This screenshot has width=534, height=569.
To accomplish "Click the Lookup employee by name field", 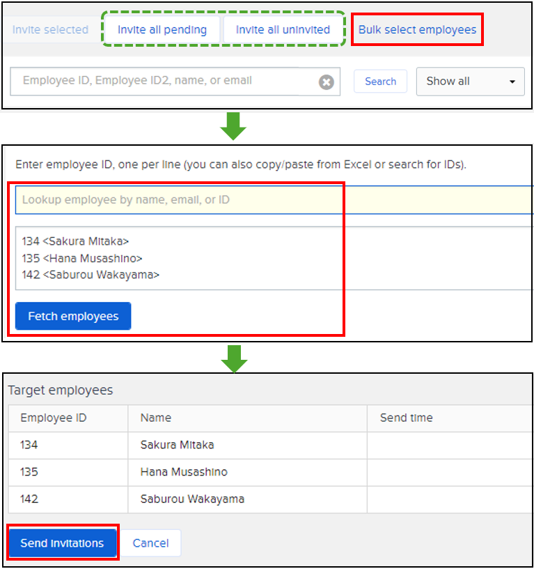I will (x=272, y=200).
